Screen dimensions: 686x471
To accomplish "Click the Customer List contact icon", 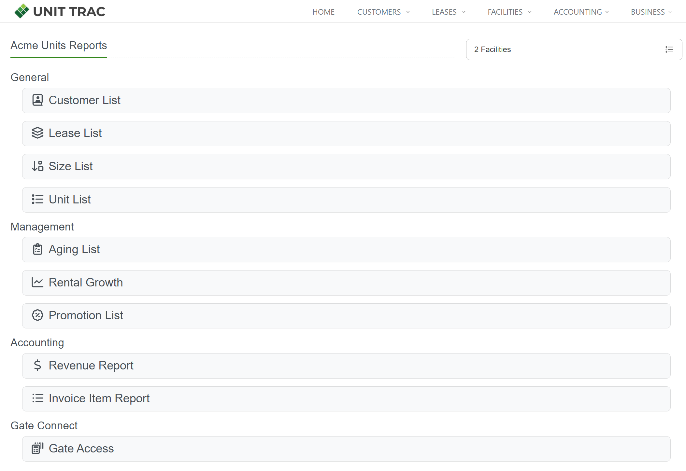I will point(37,100).
